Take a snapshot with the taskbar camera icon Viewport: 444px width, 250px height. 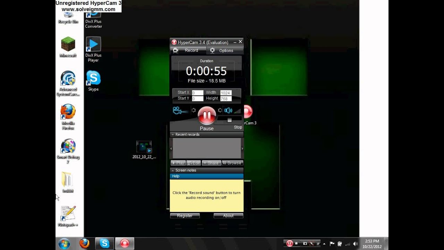tap(305, 243)
